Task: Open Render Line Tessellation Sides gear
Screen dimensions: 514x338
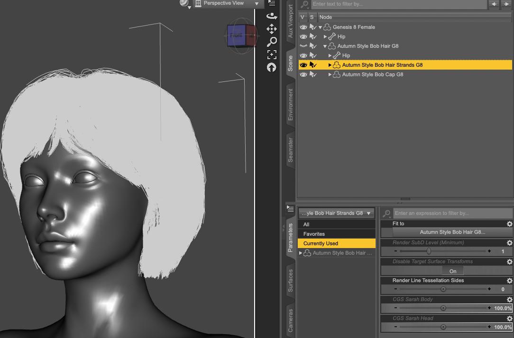Action: (509, 281)
